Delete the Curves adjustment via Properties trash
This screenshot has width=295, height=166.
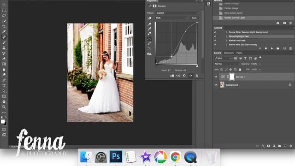coord(197,76)
